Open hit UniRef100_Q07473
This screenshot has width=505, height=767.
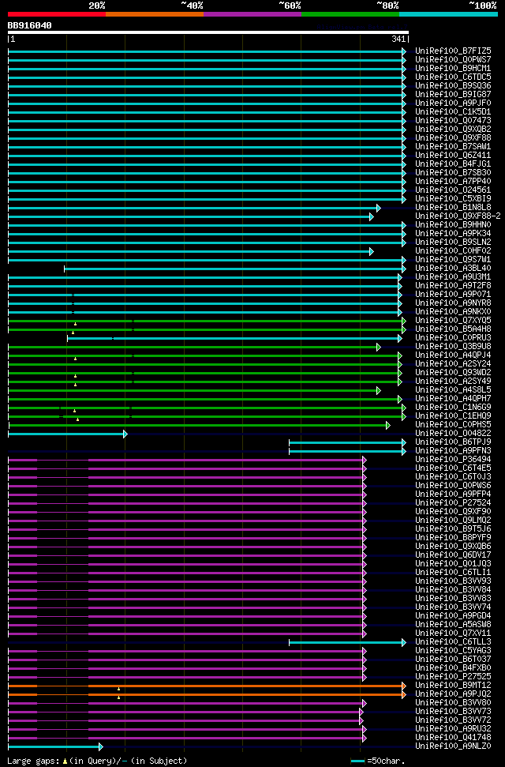(x=453, y=120)
